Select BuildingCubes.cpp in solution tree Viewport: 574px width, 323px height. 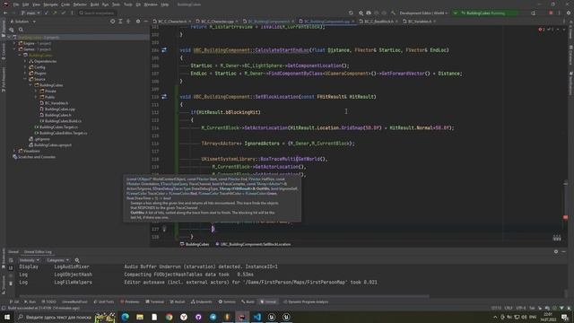click(x=57, y=109)
